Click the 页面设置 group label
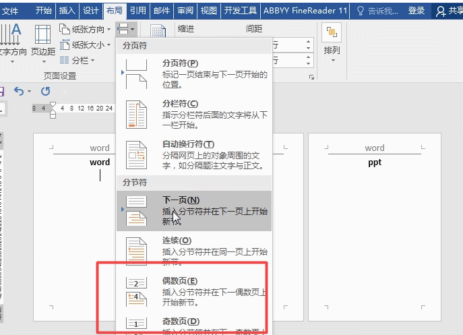This screenshot has height=335, width=463. [x=60, y=76]
